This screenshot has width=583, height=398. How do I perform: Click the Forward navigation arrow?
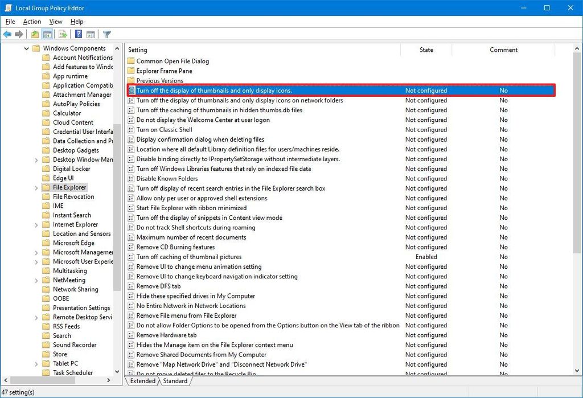[x=19, y=34]
